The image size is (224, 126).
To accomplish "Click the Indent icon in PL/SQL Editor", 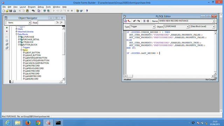I will (144, 21).
